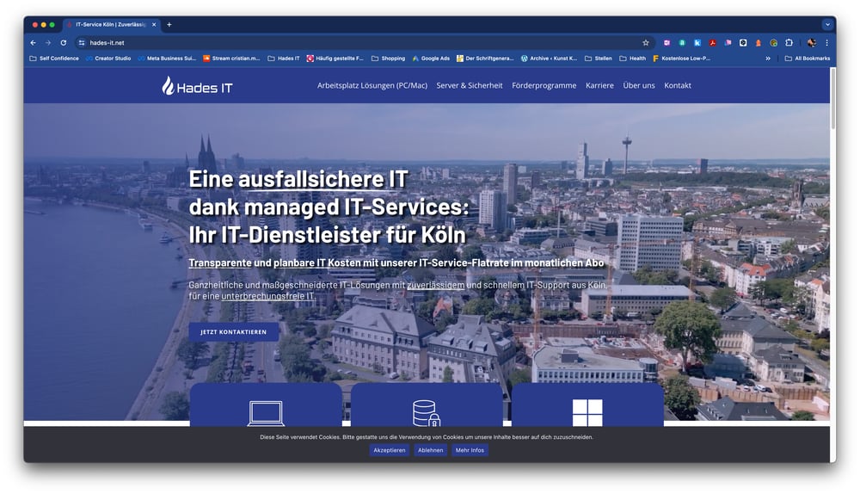860x494 pixels.
Task: Open the Stream cristian.m bookmark
Action: [231, 59]
